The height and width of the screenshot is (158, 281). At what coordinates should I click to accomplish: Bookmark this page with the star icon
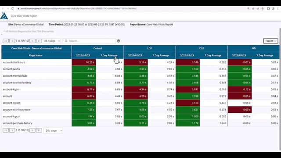pos(263,8)
